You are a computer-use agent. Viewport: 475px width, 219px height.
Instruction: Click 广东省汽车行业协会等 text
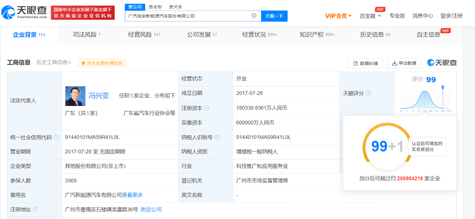[x=150, y=113]
